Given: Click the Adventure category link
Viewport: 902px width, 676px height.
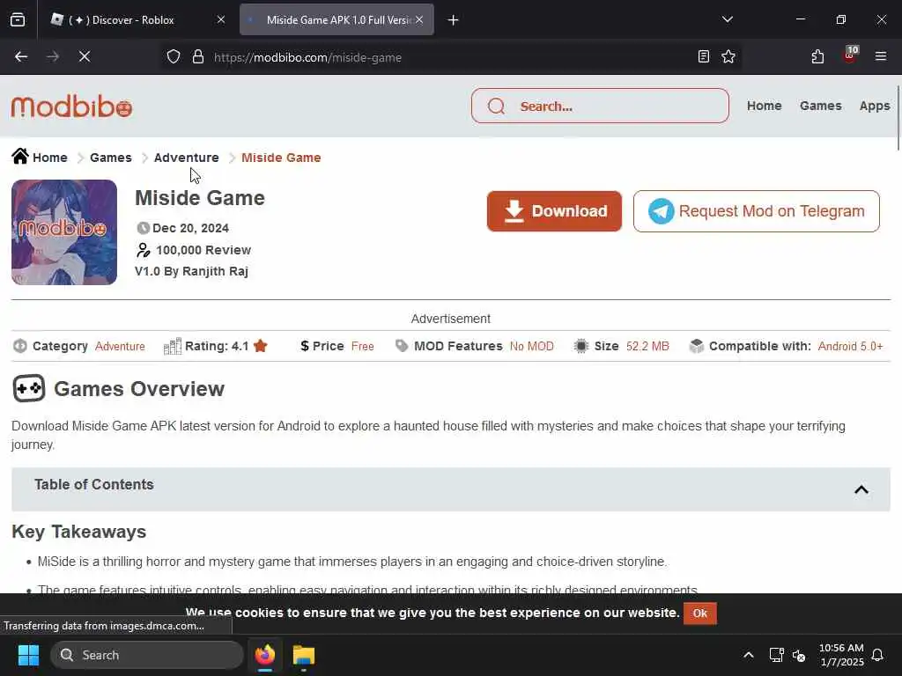Looking at the screenshot, I should [120, 347].
